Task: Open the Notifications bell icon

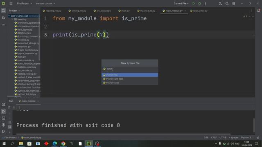Action: [x=258, y=11]
